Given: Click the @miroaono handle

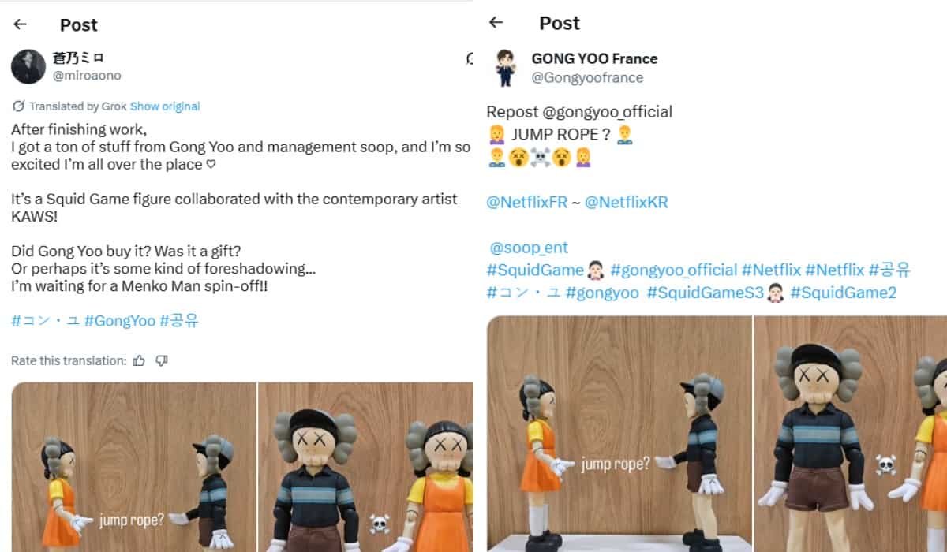Looking at the screenshot, I should click(87, 76).
